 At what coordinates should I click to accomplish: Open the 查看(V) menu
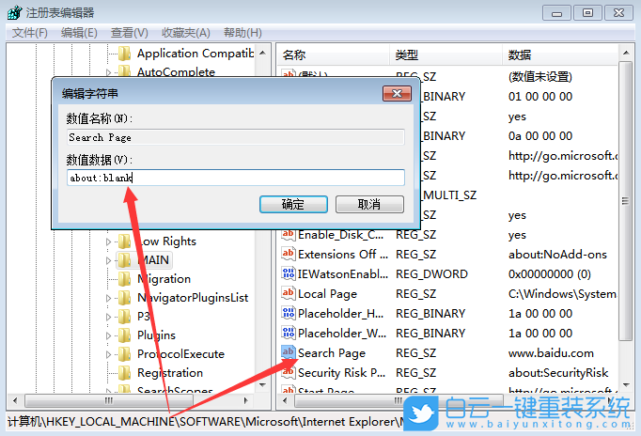pyautogui.click(x=130, y=33)
